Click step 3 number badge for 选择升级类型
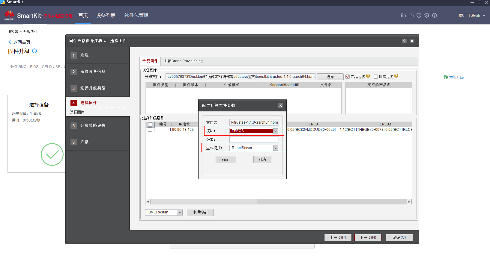This screenshot has width=490, height=273. click(73, 88)
